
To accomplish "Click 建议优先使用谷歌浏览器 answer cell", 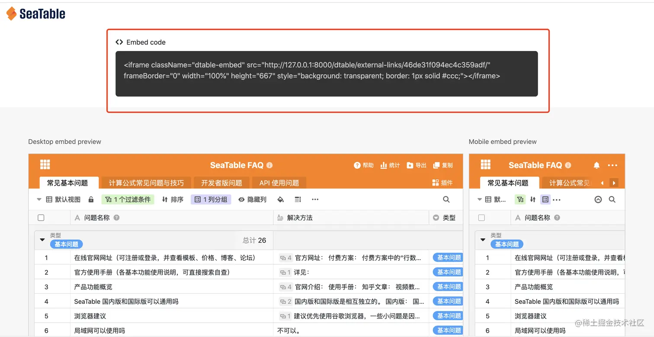I will pos(351,316).
